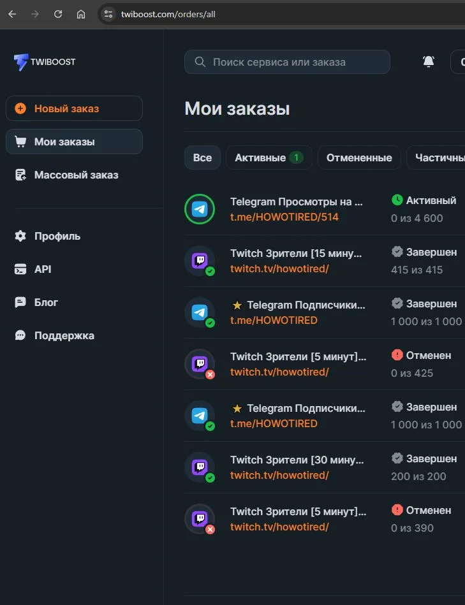
Task: Click the Поддержка chat bubble icon
Action: [x=20, y=335]
